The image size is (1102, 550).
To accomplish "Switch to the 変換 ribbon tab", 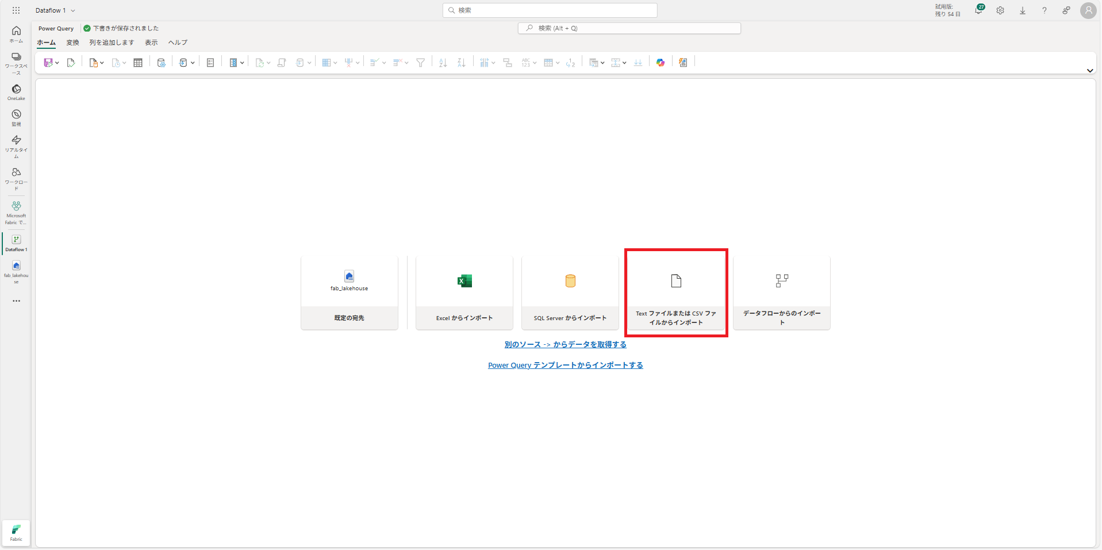I will tap(72, 43).
